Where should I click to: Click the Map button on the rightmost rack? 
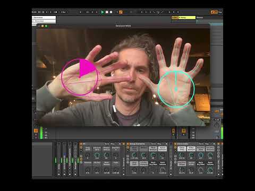tap(207, 144)
